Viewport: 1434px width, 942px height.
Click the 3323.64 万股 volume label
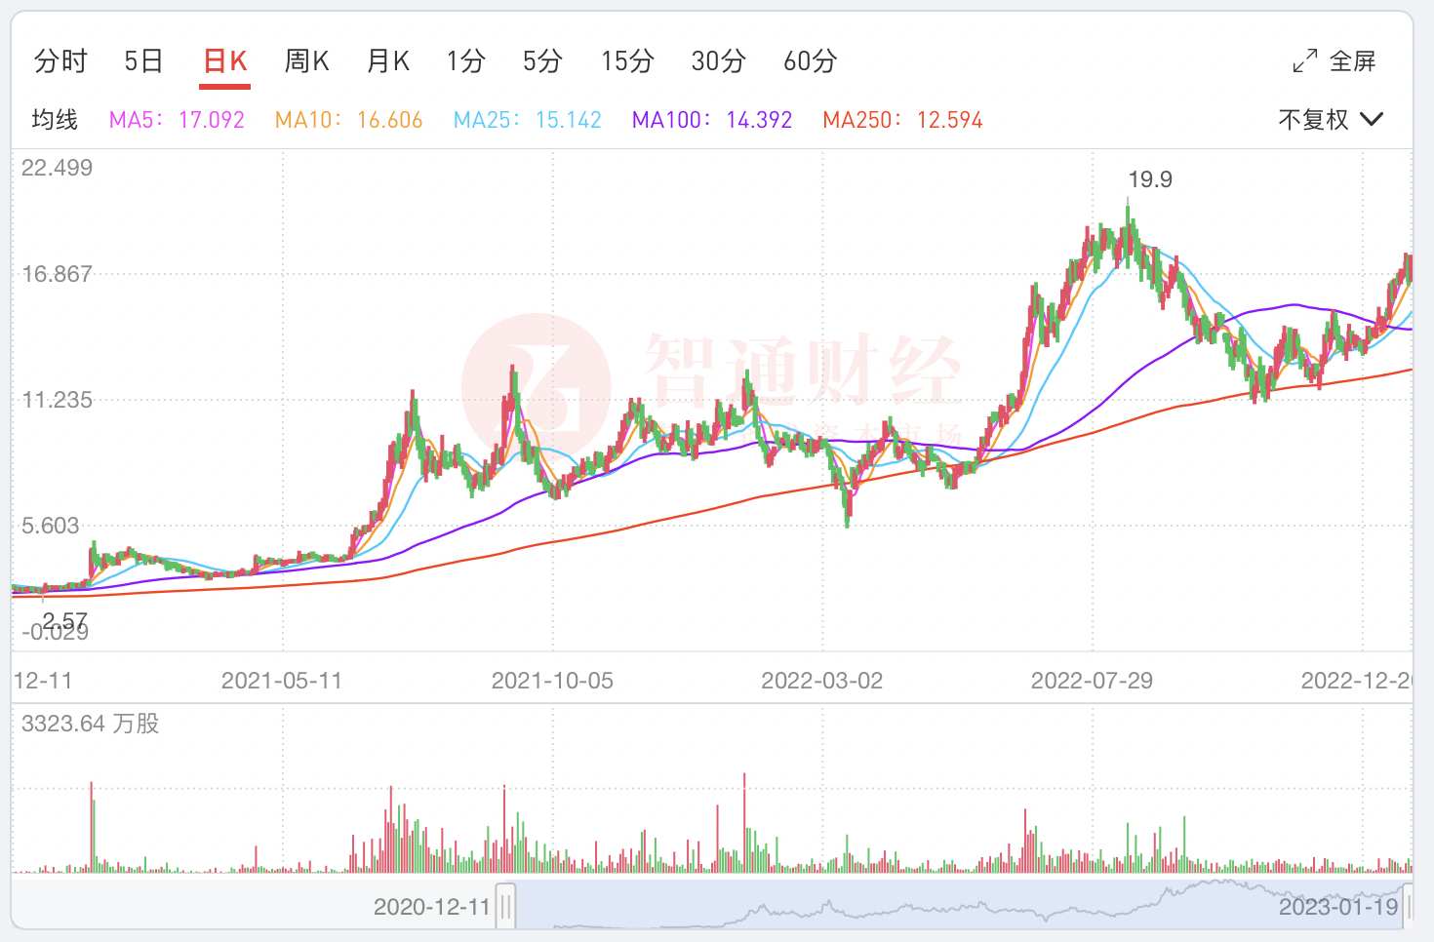pos(91,724)
